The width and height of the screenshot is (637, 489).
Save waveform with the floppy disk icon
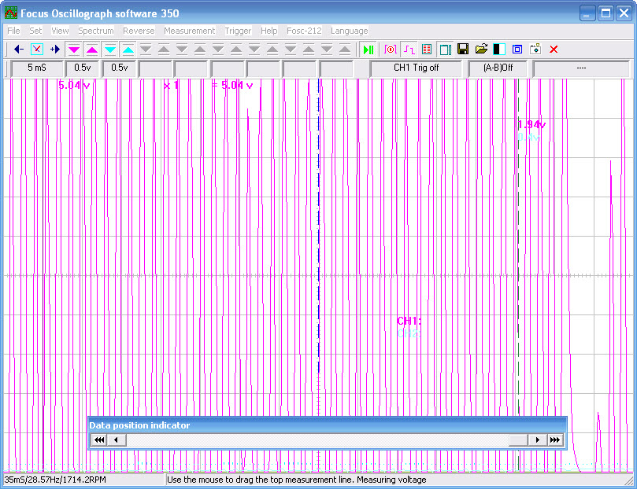coord(463,50)
